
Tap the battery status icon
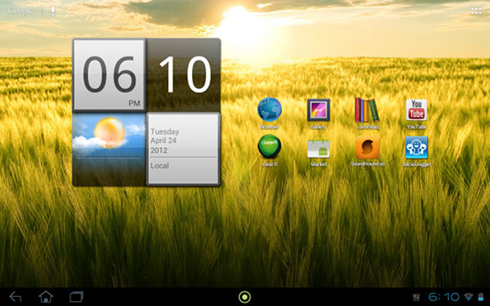point(481,297)
